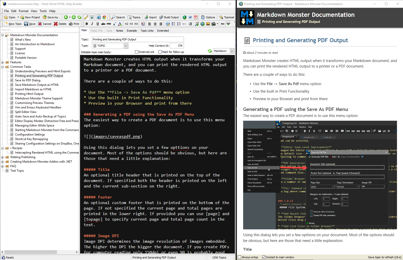The width and height of the screenshot is (403, 260).
Task: Click the Build Output button
Action: (169, 17)
